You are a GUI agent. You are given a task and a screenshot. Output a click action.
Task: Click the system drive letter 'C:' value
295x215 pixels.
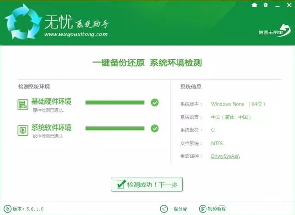coord(213,130)
